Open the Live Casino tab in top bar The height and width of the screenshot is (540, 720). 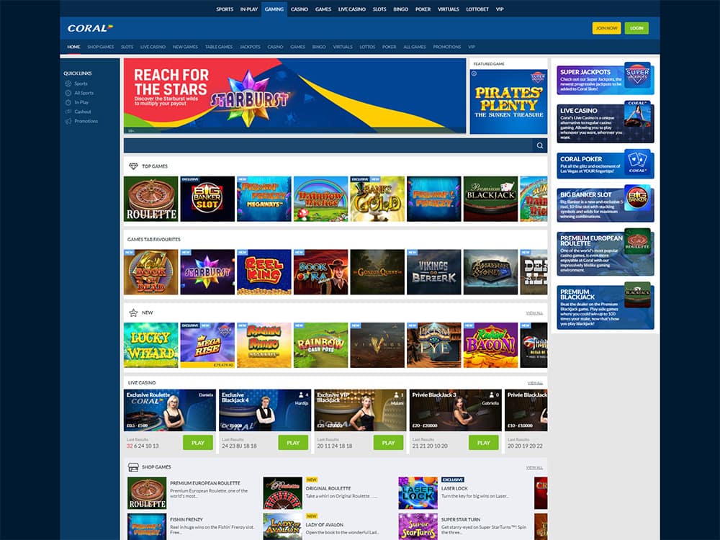352,9
